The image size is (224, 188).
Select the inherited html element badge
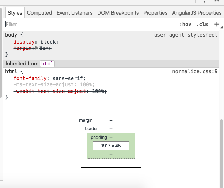[x=47, y=64]
